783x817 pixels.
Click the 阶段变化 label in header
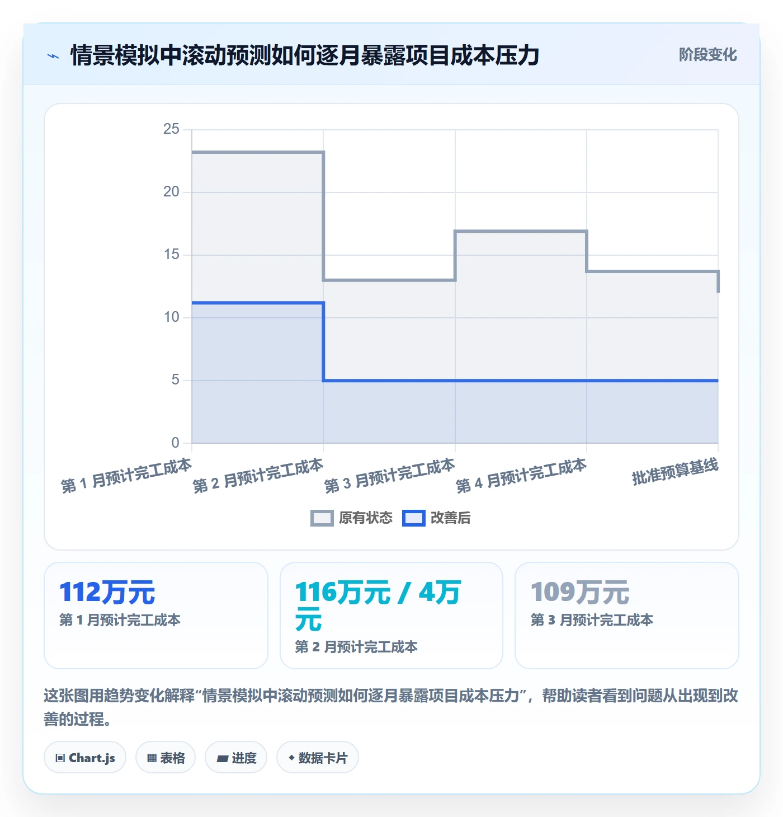point(708,55)
